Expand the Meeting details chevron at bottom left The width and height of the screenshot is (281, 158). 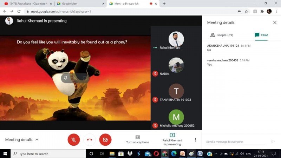pyautogui.click(x=37, y=140)
